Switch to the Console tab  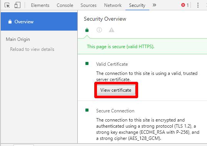coord(65,5)
